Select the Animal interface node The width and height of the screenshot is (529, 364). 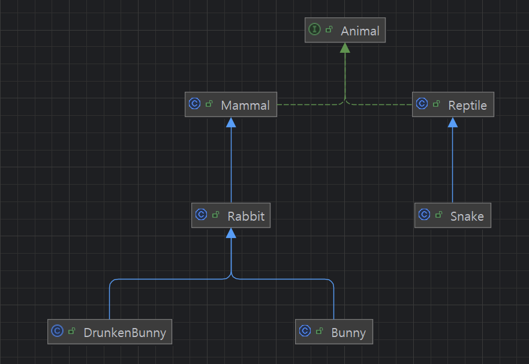pyautogui.click(x=345, y=30)
